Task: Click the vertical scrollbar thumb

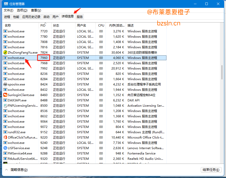Action: (222, 72)
